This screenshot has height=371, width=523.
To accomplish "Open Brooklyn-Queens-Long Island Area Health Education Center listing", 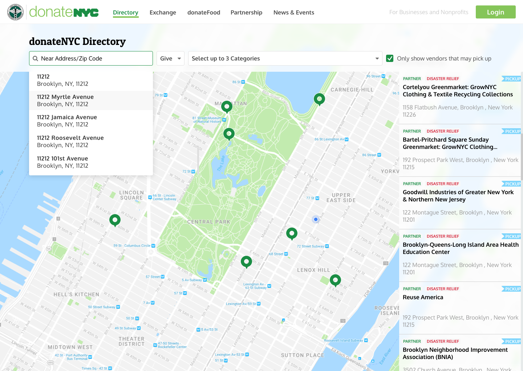I will [461, 248].
